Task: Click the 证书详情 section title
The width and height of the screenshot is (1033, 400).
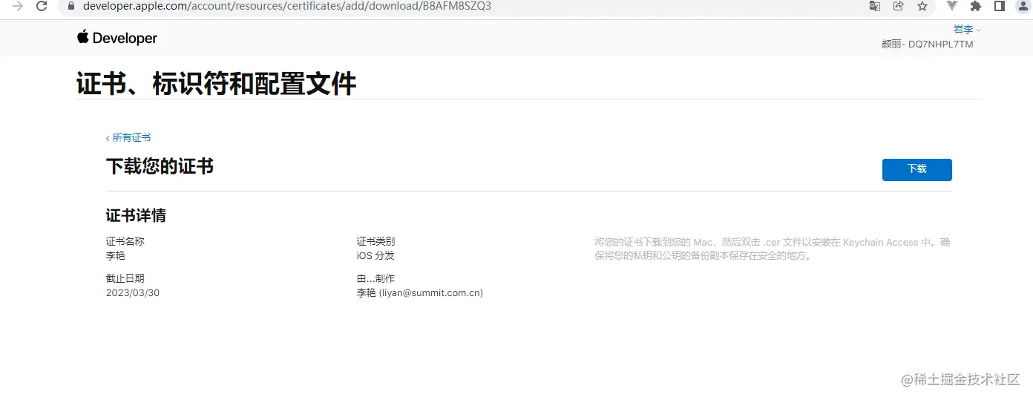Action: click(x=136, y=216)
